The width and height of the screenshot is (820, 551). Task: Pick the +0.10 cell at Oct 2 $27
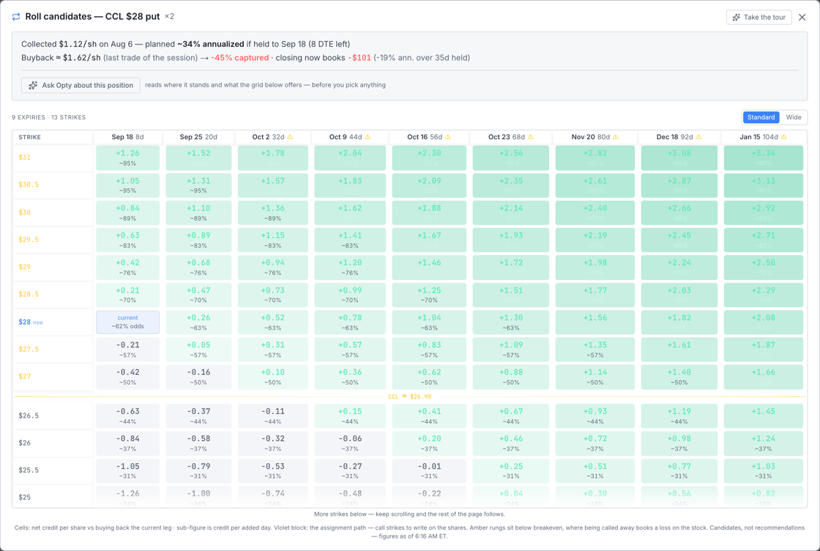point(272,377)
